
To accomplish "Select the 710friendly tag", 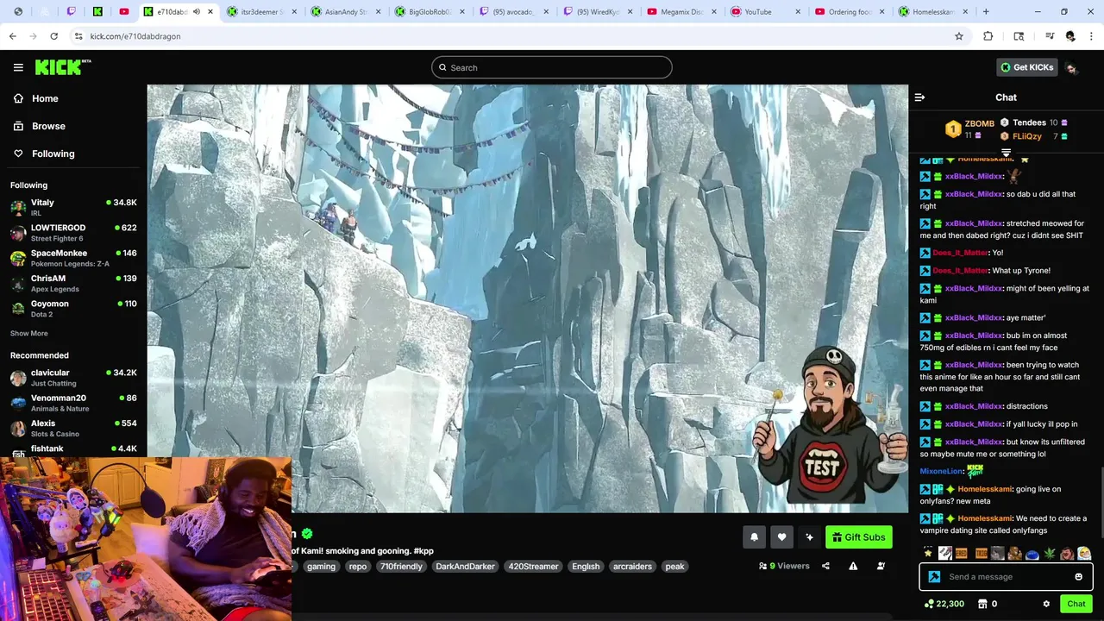I will (401, 567).
